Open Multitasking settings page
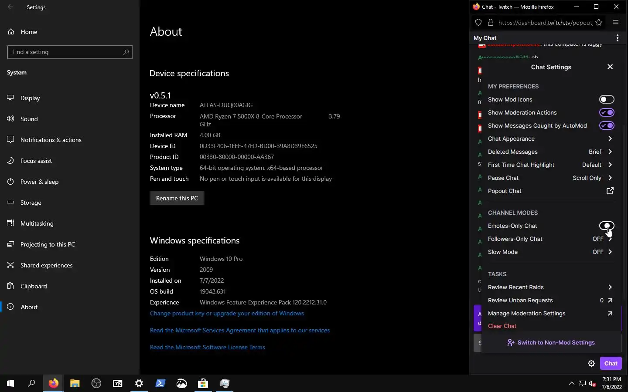This screenshot has width=628, height=392. 70,223
